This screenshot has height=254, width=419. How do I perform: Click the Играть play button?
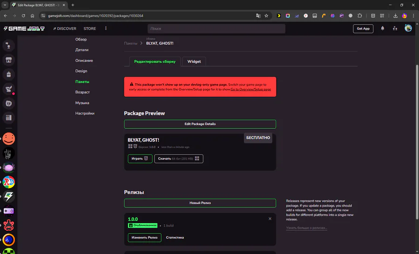pyautogui.click(x=140, y=159)
